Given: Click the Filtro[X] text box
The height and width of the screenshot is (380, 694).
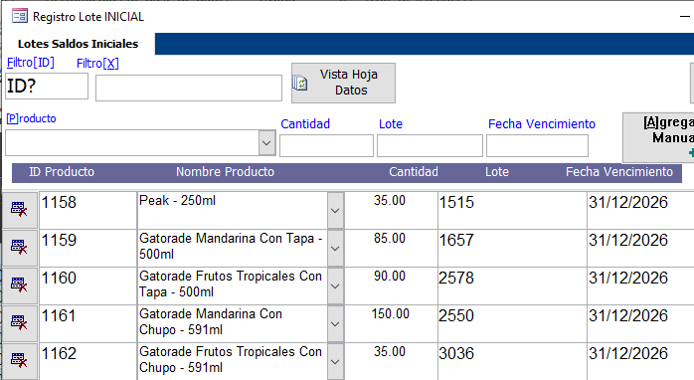Looking at the screenshot, I should coord(189,88).
